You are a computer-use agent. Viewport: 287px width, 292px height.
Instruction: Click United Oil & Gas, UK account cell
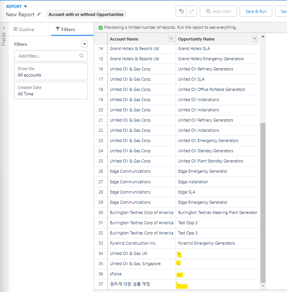point(142,254)
